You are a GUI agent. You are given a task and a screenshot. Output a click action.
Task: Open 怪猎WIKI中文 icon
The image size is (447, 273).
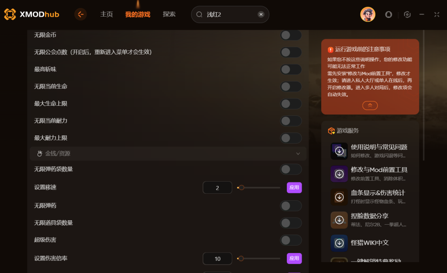(x=339, y=243)
